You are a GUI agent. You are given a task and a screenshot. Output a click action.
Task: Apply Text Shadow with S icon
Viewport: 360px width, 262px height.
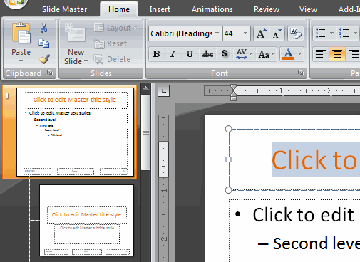point(224,54)
